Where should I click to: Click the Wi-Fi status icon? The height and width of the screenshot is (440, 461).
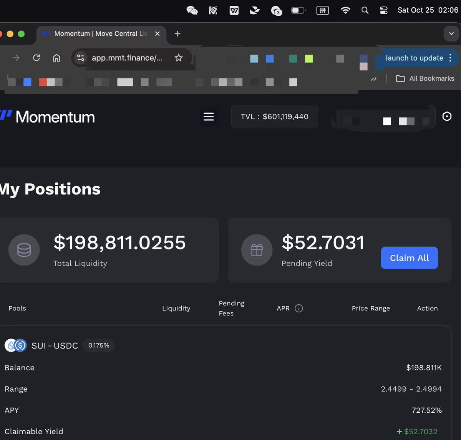tap(345, 10)
